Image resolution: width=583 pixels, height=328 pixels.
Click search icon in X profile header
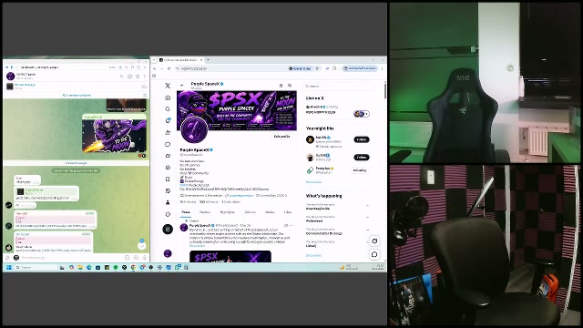290,86
